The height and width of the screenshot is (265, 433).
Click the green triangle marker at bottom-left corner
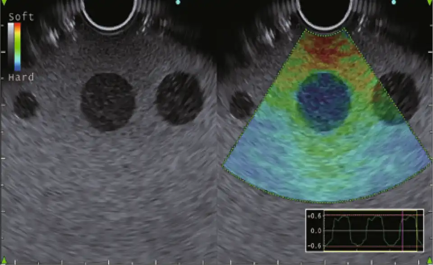click(x=4, y=261)
